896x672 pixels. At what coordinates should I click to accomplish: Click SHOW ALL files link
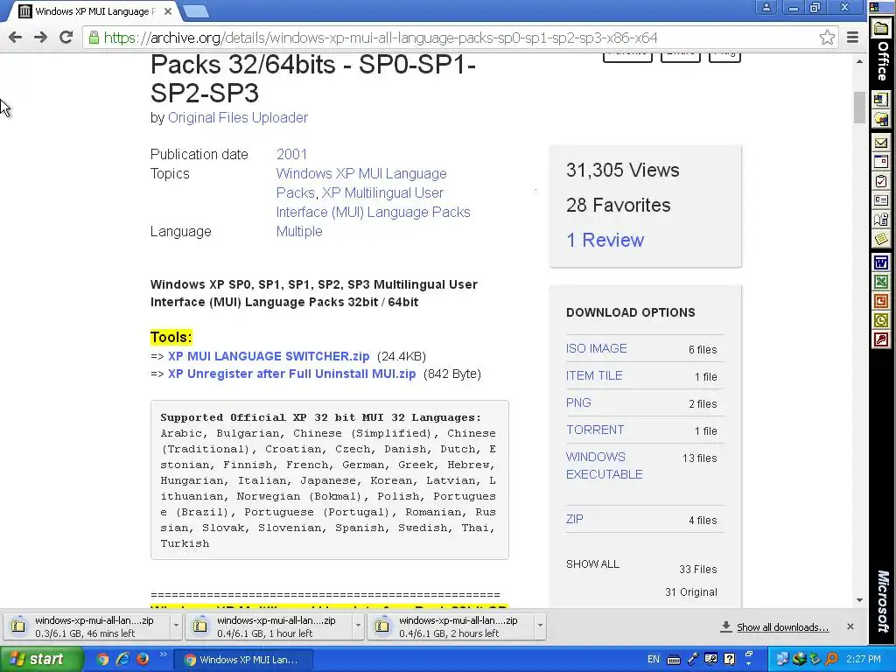pyautogui.click(x=592, y=564)
